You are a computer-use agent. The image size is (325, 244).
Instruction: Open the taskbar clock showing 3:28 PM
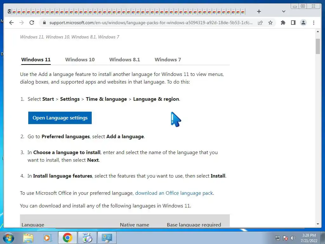pos(309,238)
